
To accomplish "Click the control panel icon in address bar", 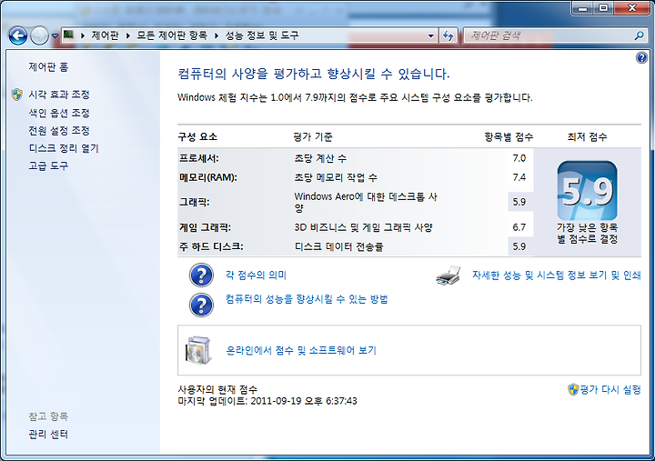I will pyautogui.click(x=68, y=35).
